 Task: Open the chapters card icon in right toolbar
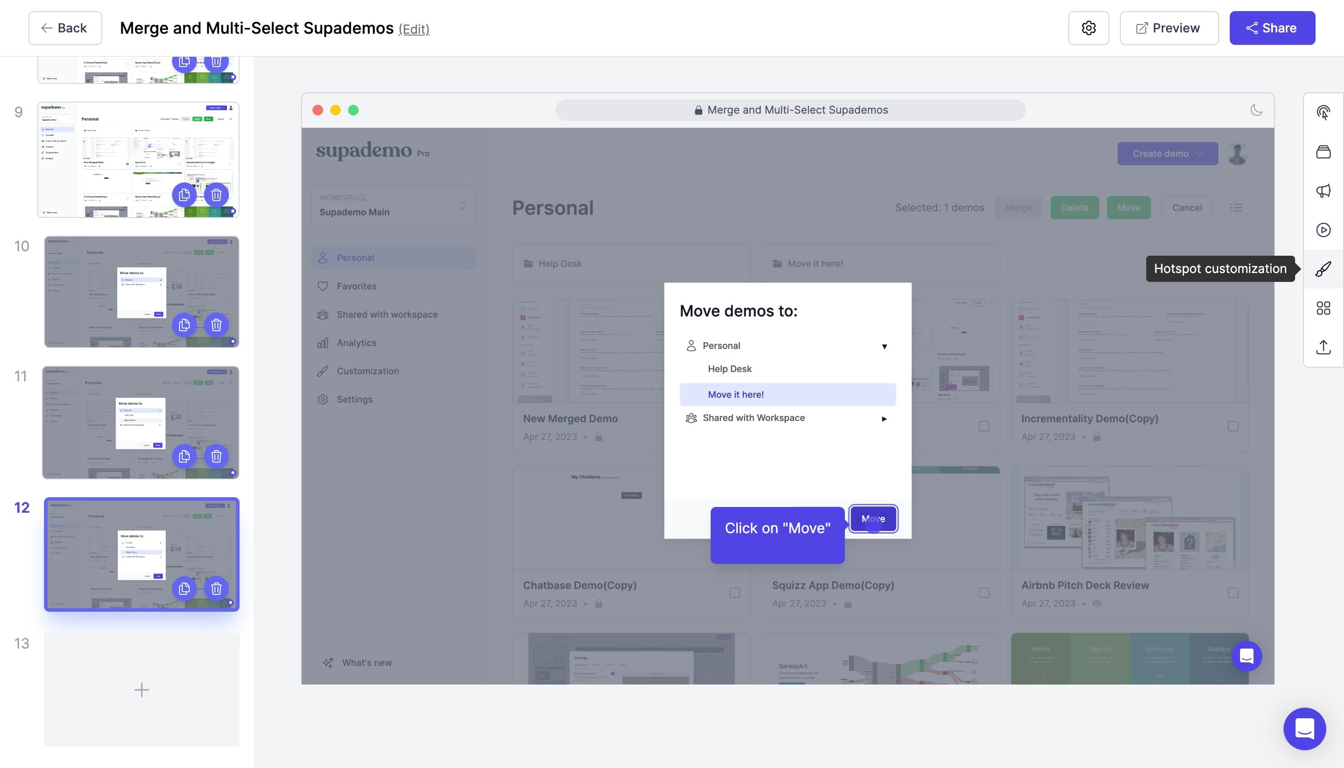[1323, 152]
